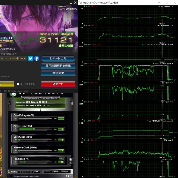Select Afterburner profile slot 5
Viewport: 178px width, 178px height.
tap(32, 172)
